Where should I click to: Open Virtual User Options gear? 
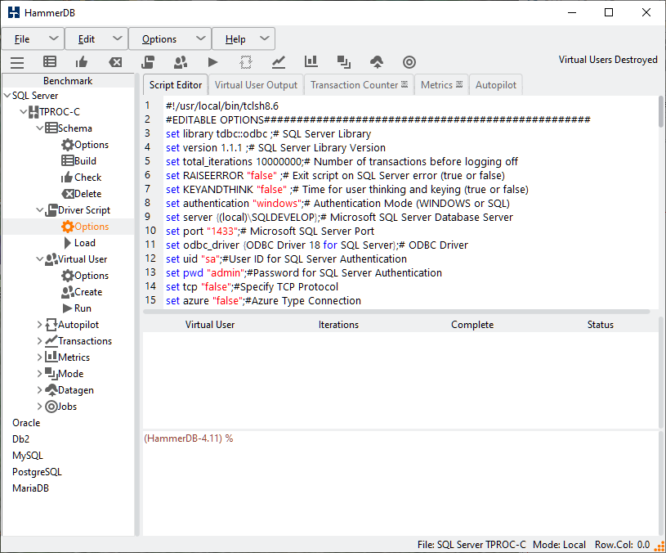(x=84, y=276)
